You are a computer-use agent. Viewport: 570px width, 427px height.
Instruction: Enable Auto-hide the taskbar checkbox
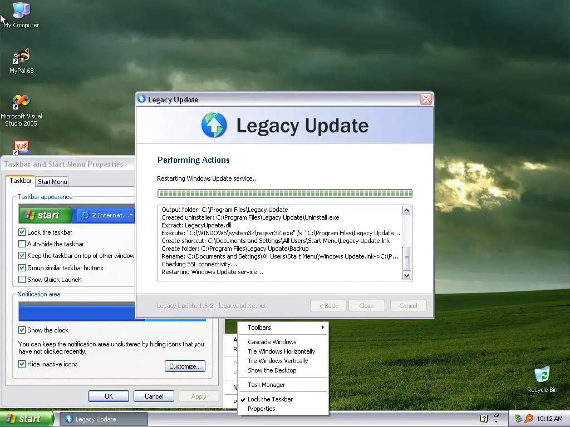pyautogui.click(x=22, y=244)
